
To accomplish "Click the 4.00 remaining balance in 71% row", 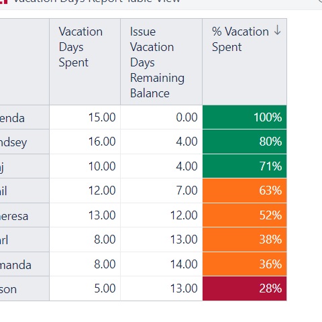I will tap(162, 166).
